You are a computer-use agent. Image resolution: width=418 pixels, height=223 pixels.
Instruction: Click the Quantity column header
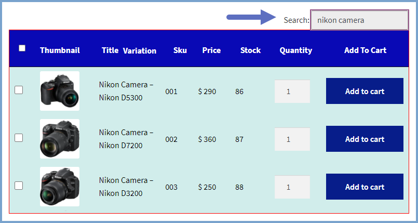[296, 50]
